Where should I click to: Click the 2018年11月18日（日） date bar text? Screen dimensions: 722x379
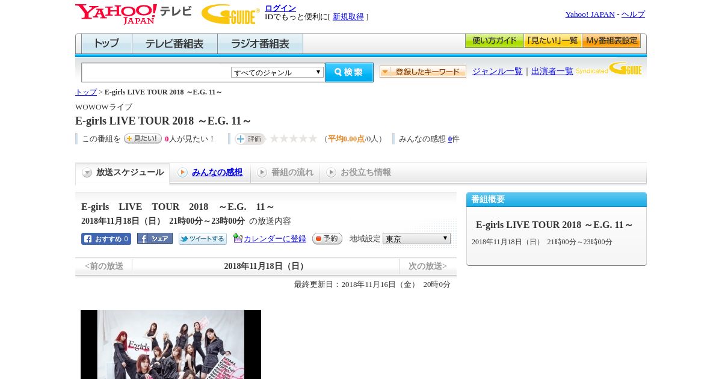tap(265, 266)
